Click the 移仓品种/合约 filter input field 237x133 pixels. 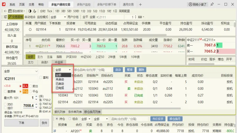92,70
